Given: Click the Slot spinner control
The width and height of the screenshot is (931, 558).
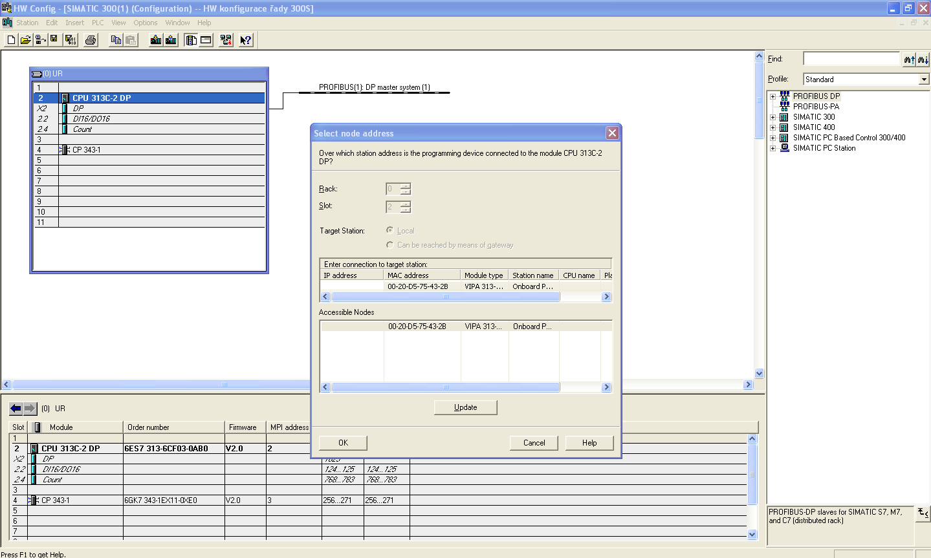Looking at the screenshot, I should pyautogui.click(x=399, y=207).
